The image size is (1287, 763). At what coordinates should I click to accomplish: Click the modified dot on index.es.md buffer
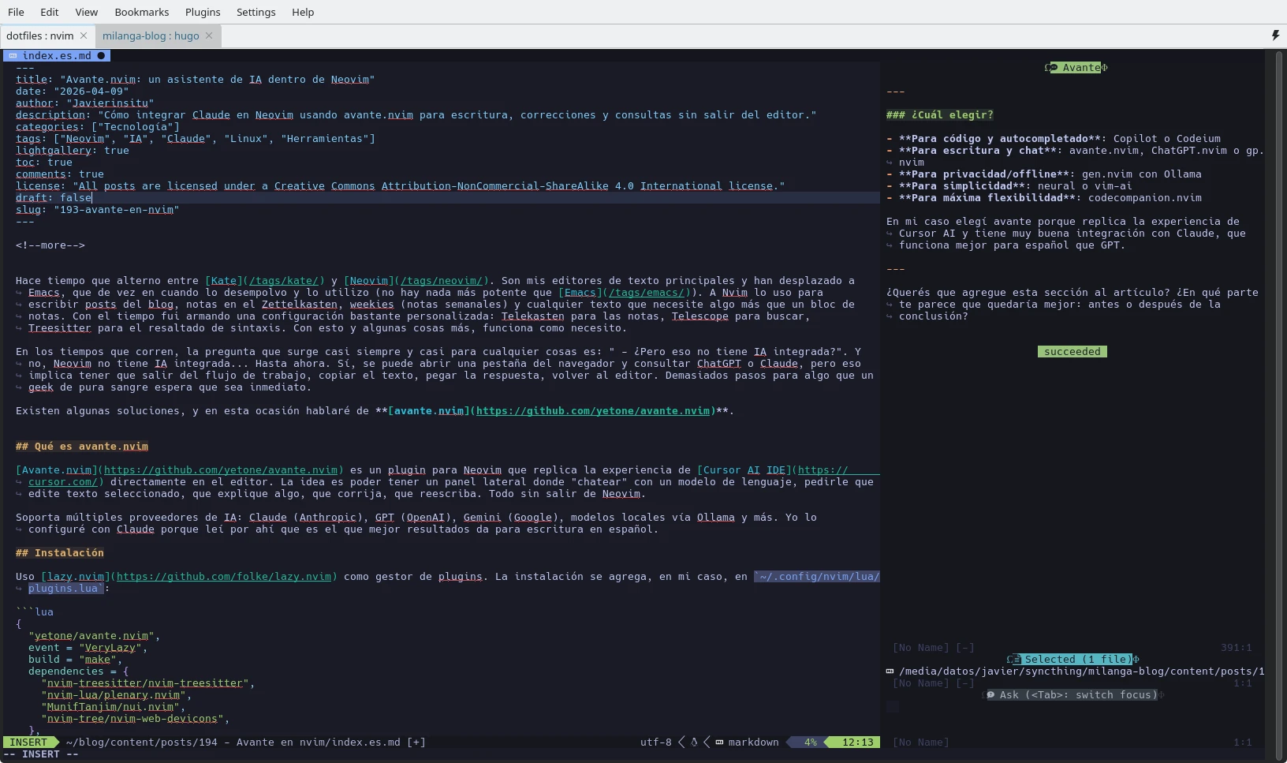(x=101, y=56)
